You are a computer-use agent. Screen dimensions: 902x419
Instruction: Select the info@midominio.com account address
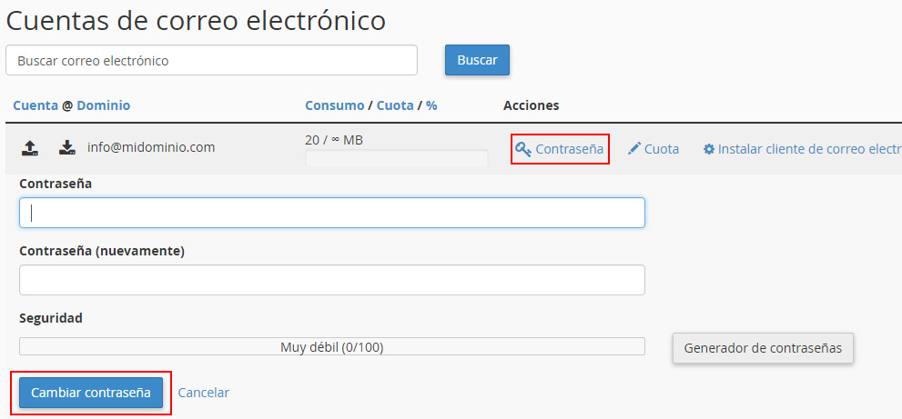(151, 146)
